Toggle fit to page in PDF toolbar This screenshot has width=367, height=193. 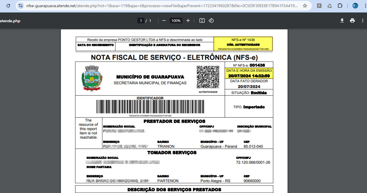pyautogui.click(x=202, y=21)
